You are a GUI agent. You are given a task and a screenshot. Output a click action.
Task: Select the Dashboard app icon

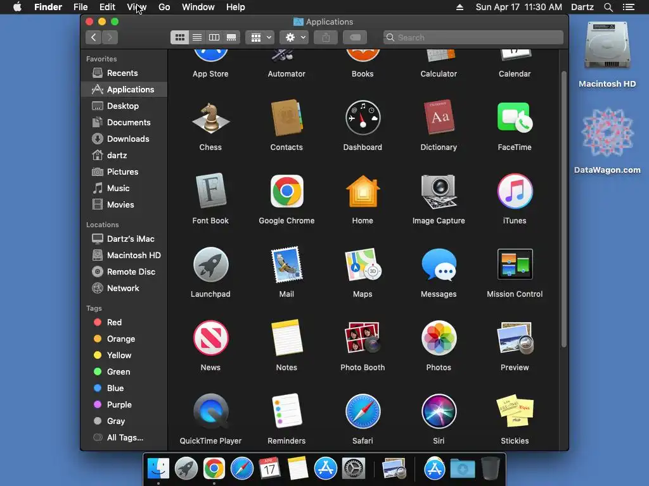tap(363, 118)
